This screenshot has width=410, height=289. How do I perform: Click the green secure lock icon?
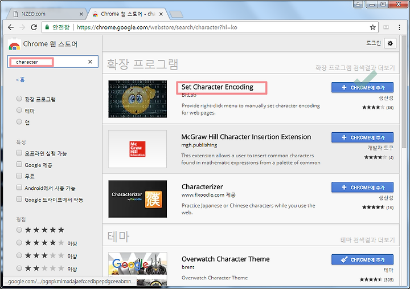coord(47,27)
